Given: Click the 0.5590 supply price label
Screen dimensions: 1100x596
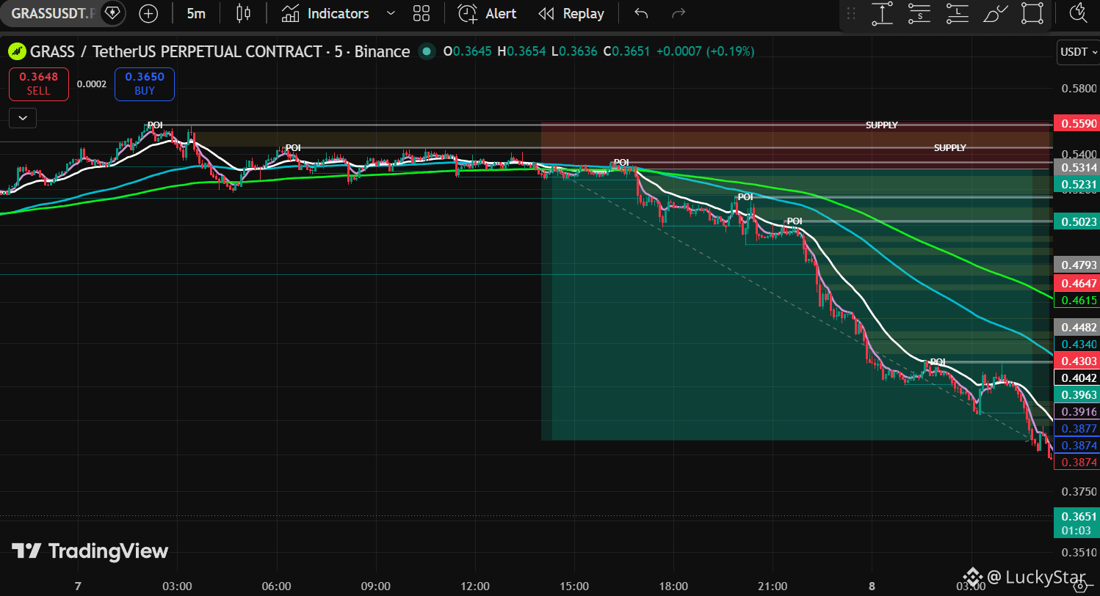Looking at the screenshot, I should coord(1077,123).
